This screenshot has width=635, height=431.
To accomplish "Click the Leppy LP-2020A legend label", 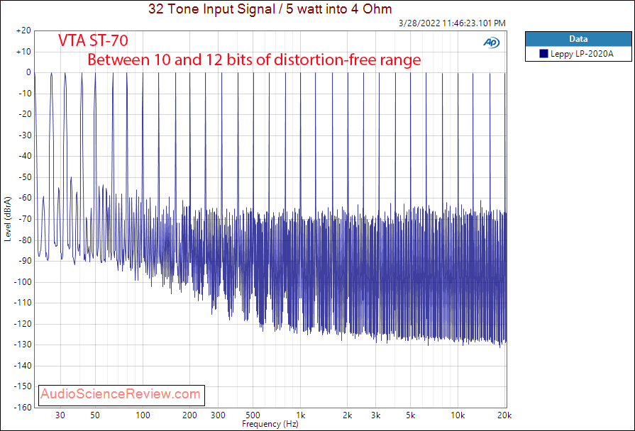I will click(x=582, y=53).
